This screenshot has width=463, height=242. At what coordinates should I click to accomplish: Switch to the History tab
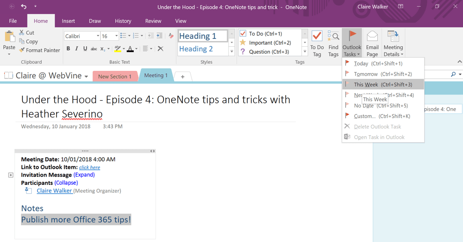tap(123, 21)
